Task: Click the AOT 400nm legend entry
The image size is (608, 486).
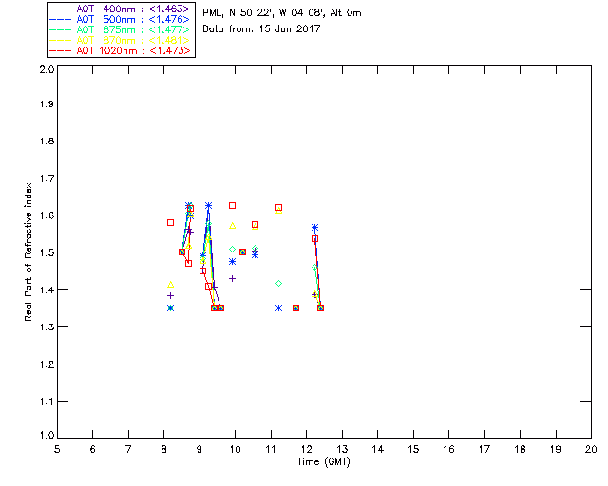Action: (x=121, y=9)
